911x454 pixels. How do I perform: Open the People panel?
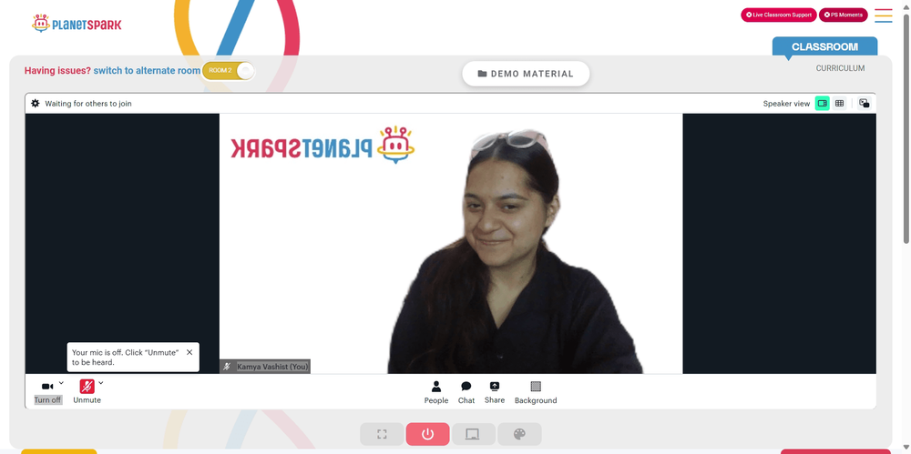(x=436, y=392)
